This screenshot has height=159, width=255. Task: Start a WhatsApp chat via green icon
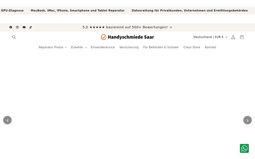point(244,148)
